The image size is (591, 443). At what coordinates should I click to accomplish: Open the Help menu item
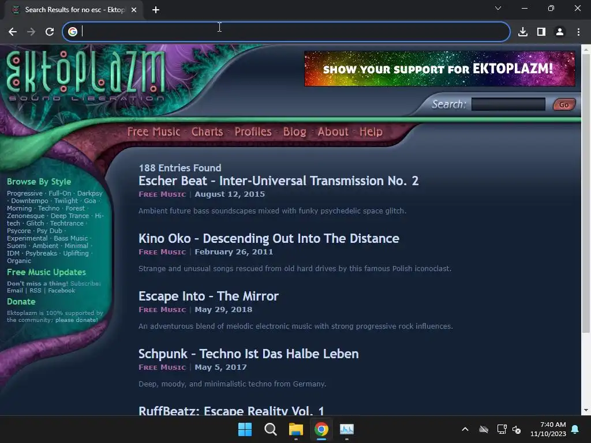coord(371,132)
